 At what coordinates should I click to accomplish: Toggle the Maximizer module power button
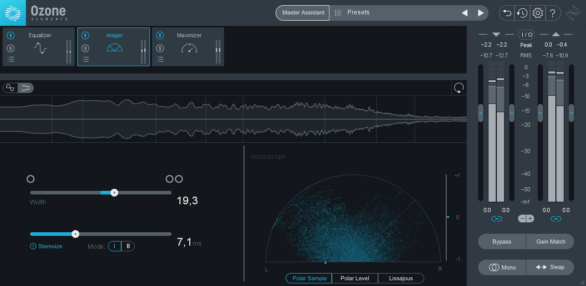160,35
